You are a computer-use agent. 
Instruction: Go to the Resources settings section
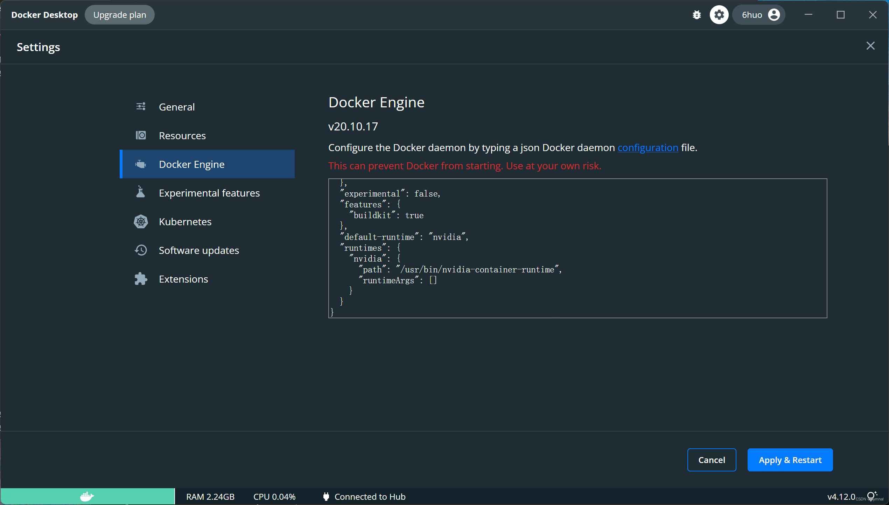[x=182, y=136]
